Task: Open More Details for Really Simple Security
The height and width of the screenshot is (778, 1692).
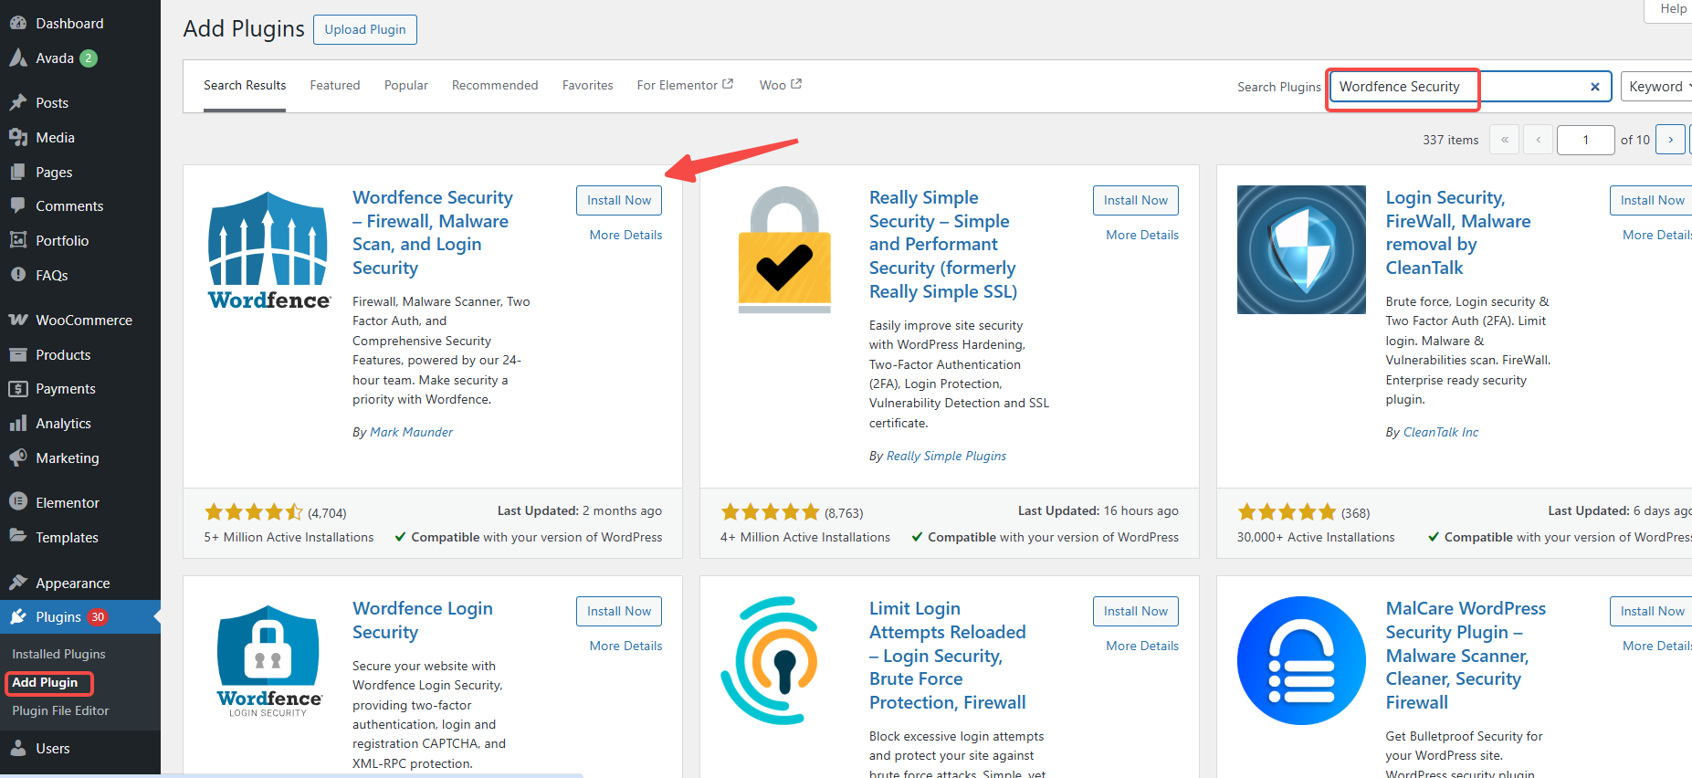Action: click(x=1141, y=235)
